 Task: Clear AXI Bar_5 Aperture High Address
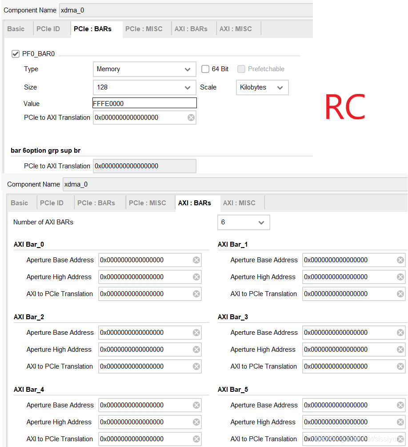point(400,422)
